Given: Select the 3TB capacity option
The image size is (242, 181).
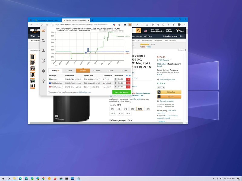Looking at the screenshot, I should (x=112, y=109).
